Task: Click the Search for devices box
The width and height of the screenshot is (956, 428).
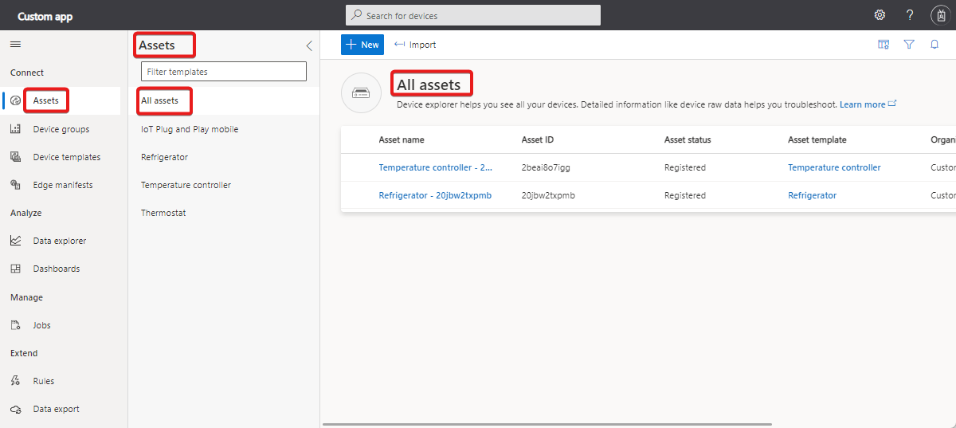Action: point(472,15)
